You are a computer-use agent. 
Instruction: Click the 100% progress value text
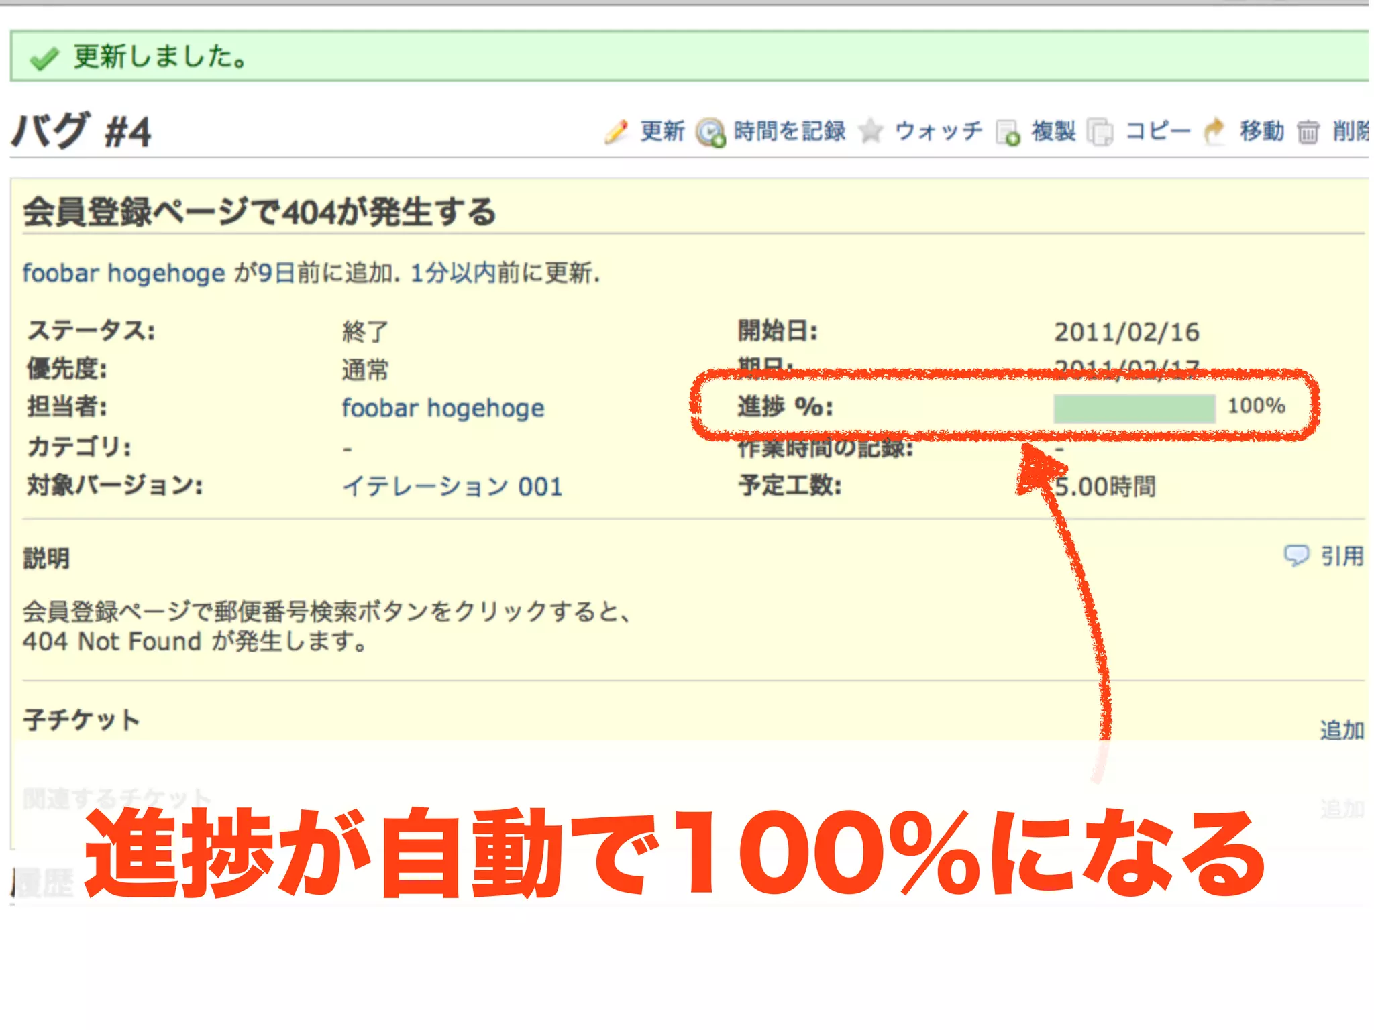point(1256,406)
